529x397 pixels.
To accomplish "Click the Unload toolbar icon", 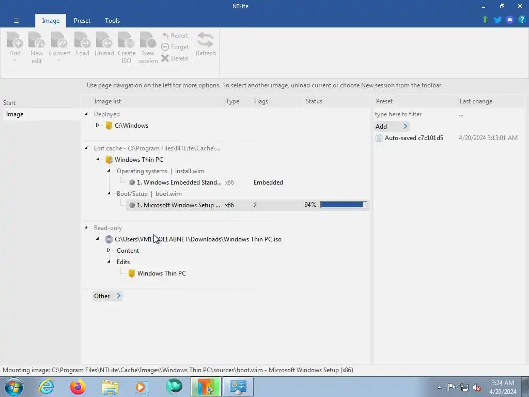I will pos(104,40).
